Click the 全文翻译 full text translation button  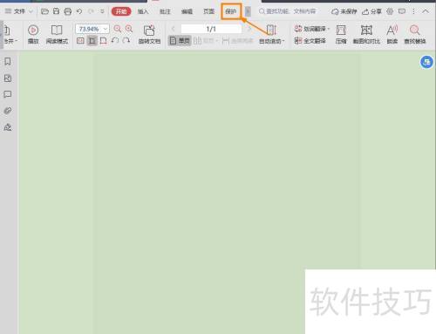click(310, 41)
